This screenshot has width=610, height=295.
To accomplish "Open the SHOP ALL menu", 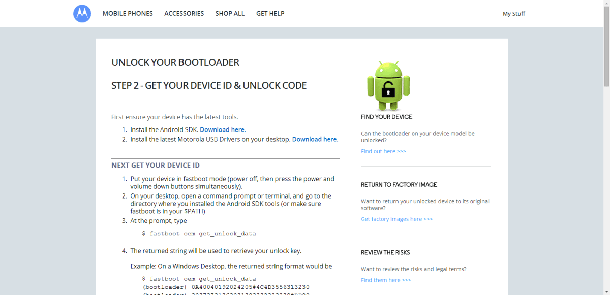I will tap(230, 13).
